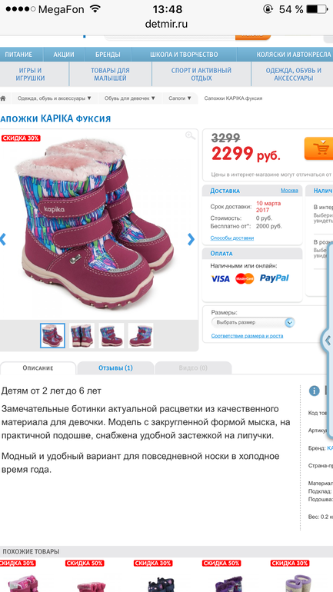Switch to the 'Отзывы (1)' tab
The height and width of the screenshot is (592, 333).
(x=115, y=368)
